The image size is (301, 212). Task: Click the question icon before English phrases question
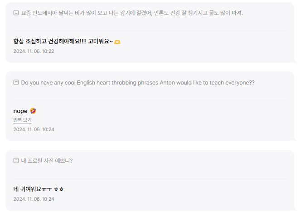click(x=16, y=83)
